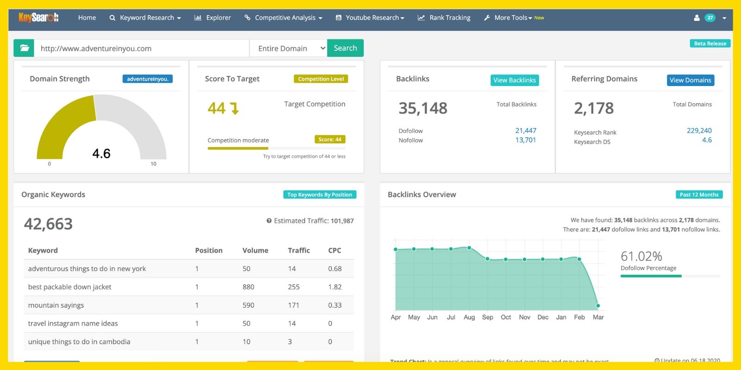This screenshot has width=741, height=370.
Task: Click the Sep data point on chart
Action: point(487,259)
